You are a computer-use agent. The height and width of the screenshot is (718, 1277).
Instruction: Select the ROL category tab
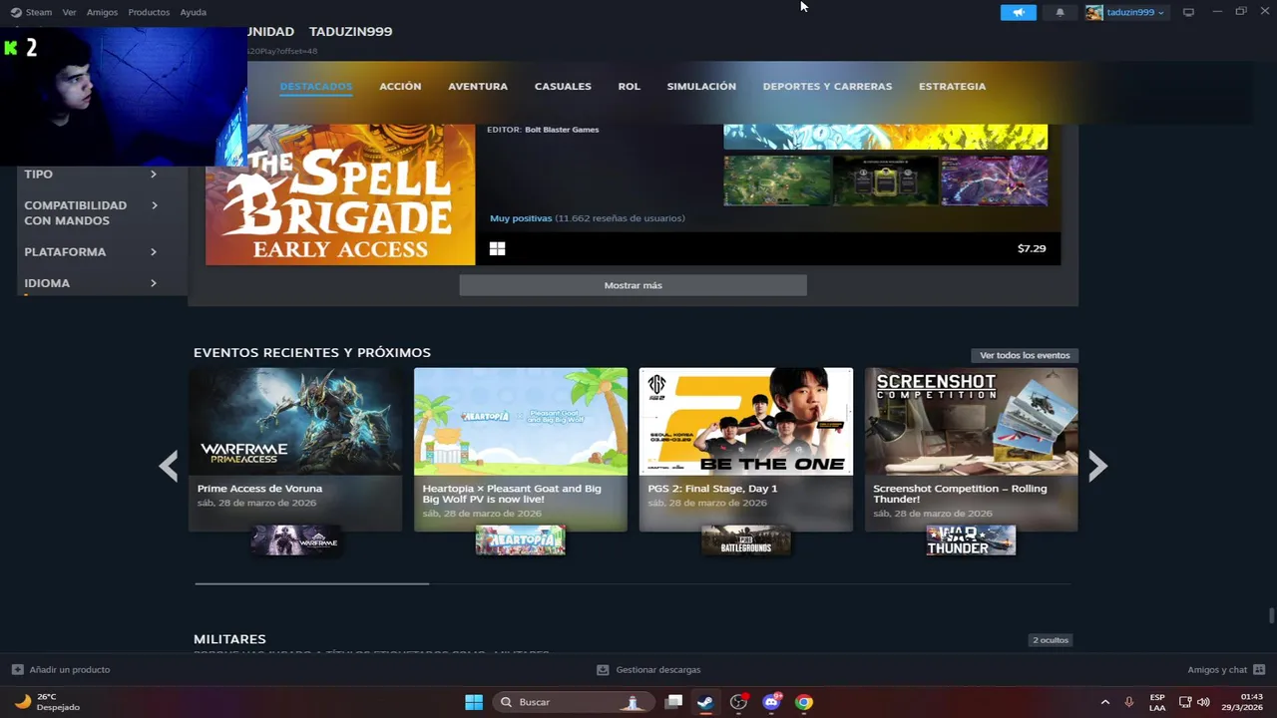coord(629,86)
